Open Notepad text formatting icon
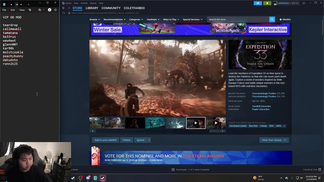This screenshot has width=324, height=182. point(30,10)
